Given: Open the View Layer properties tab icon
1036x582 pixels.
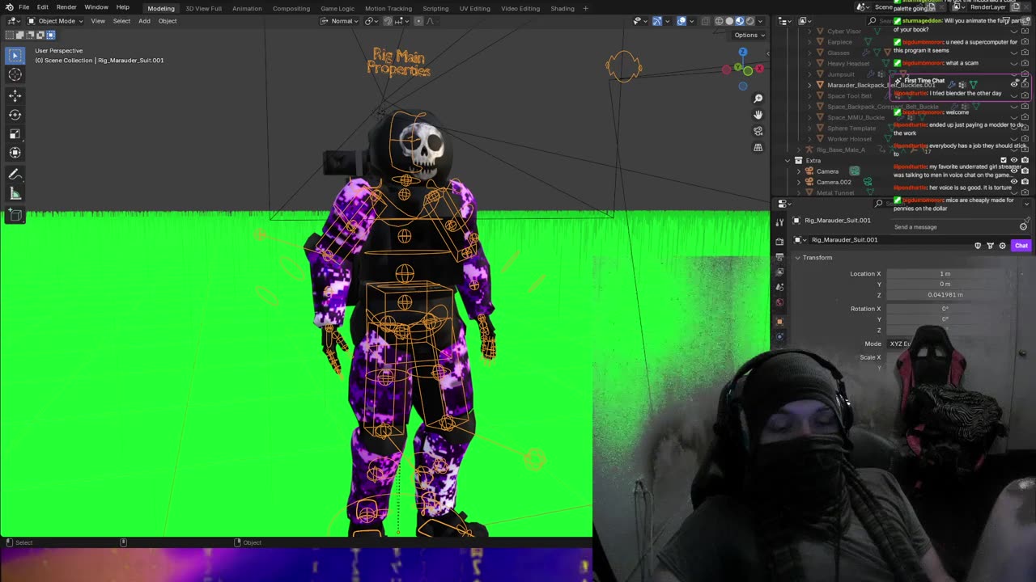Looking at the screenshot, I should coord(779,272).
